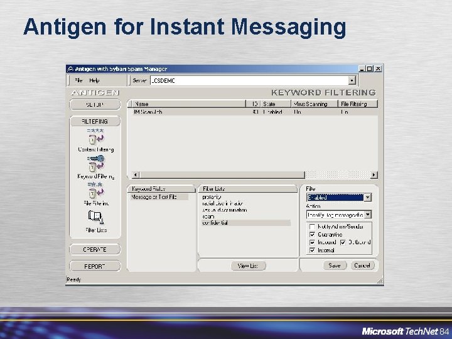
Task: Click the Keyword Fields column header
Action: 161,189
